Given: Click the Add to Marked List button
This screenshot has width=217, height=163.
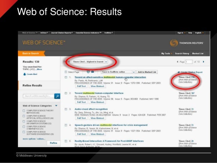Looking at the screenshot, I should pyautogui.click(x=147, y=72).
